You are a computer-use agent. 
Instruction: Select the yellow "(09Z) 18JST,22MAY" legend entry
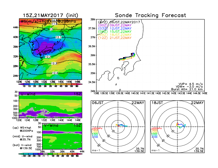point(115,35)
